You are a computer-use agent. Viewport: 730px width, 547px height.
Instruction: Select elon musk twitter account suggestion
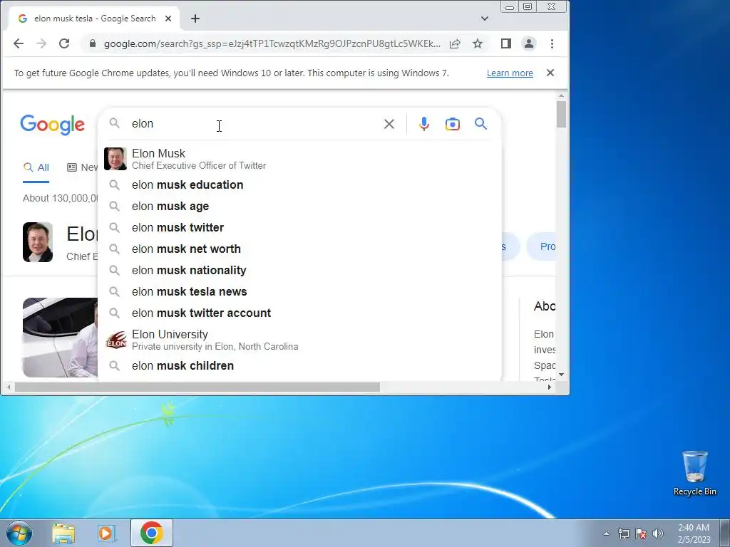click(x=300, y=313)
